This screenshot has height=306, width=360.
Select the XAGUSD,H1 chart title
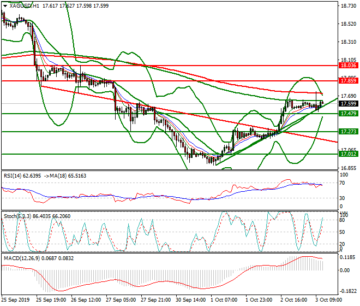click(x=24, y=6)
